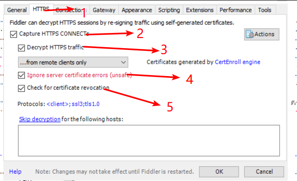Open the Extensions tab

click(200, 10)
